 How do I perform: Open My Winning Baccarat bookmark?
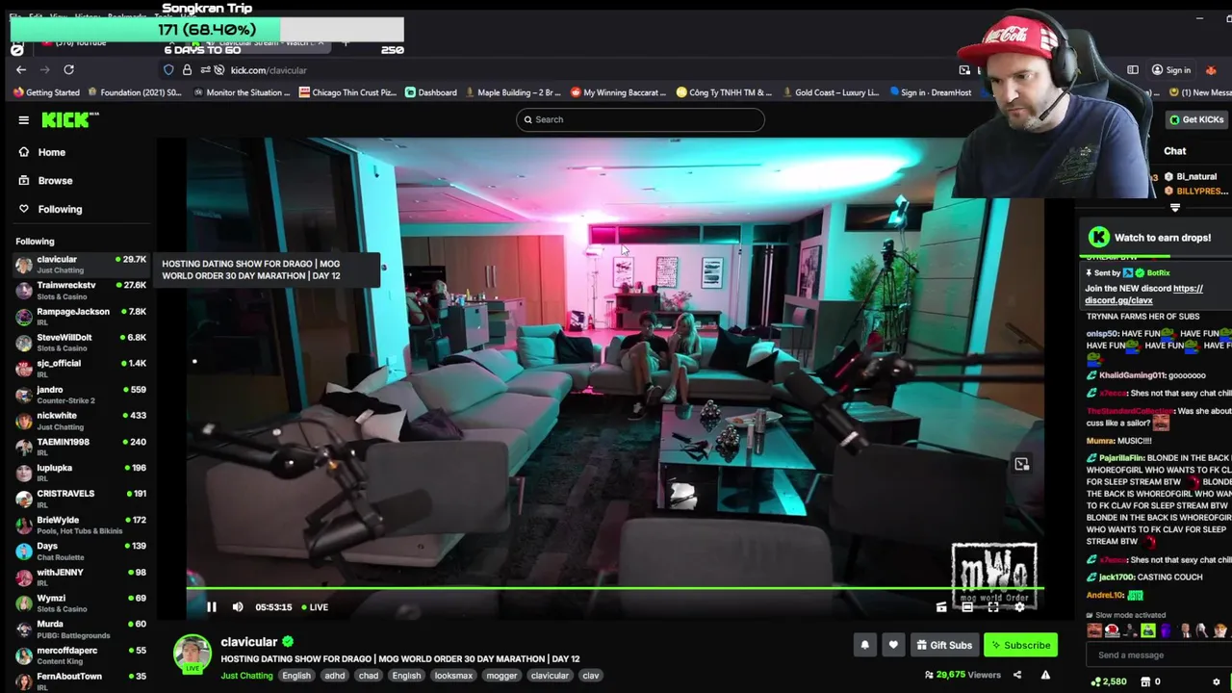point(618,92)
